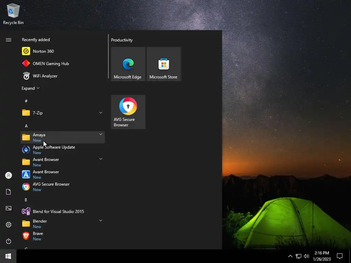Launch Apple Software Update
The width and height of the screenshot is (351, 263).
pyautogui.click(x=63, y=150)
